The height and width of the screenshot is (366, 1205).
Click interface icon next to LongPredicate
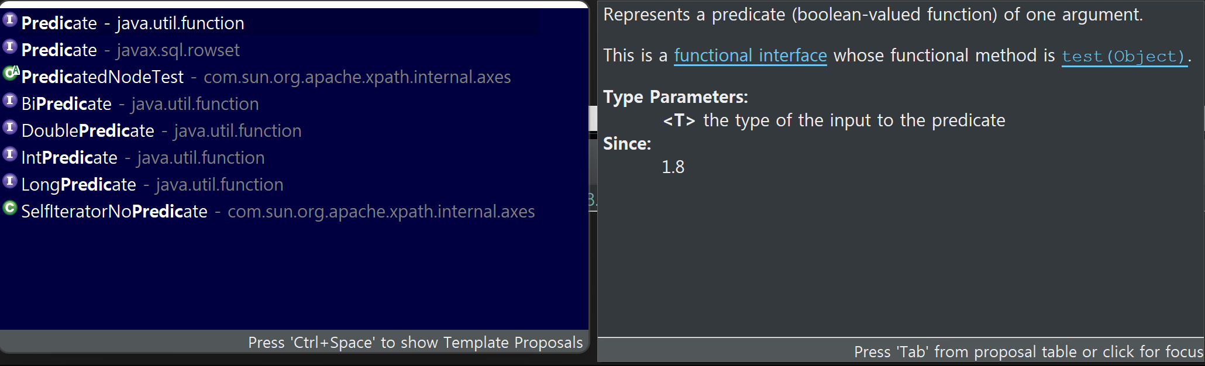[x=10, y=181]
